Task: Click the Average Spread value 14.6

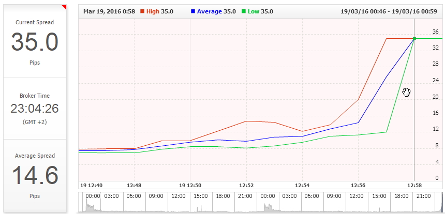Action: coord(35,175)
